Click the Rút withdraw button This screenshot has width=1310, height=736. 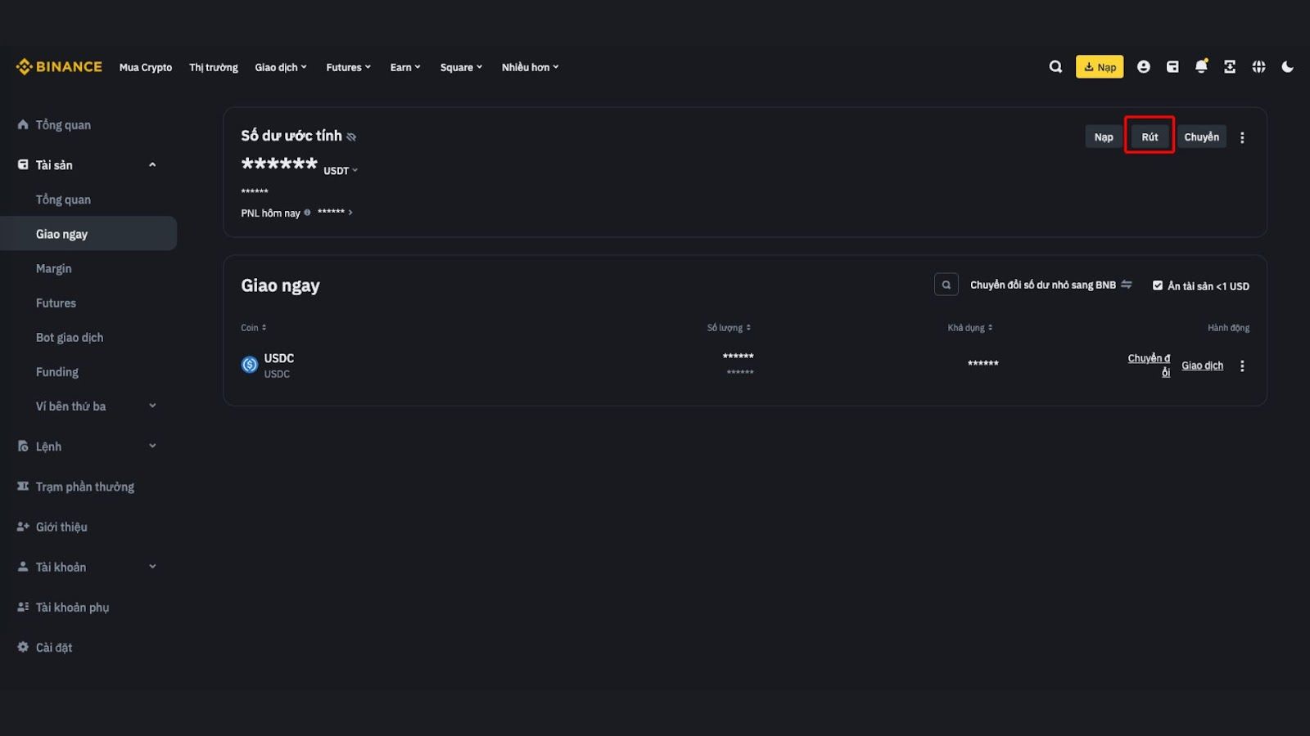click(x=1150, y=137)
